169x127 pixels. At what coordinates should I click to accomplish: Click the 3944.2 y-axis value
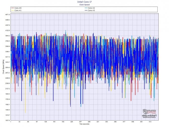point(8,36)
